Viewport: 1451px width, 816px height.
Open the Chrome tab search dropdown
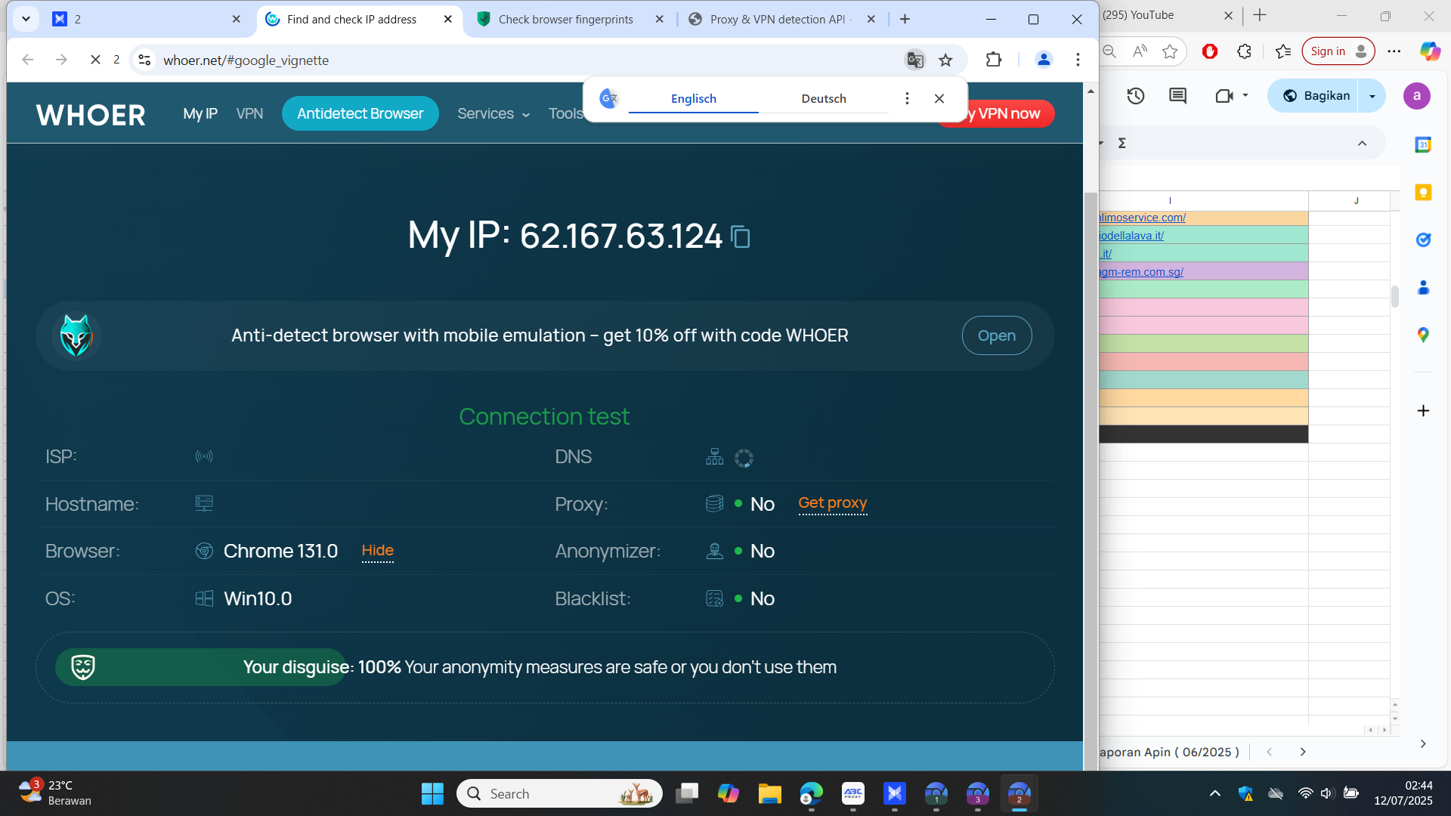click(x=26, y=19)
